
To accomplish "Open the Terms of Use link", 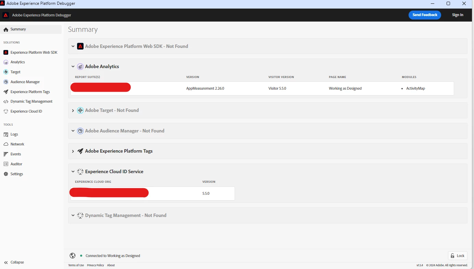I will coord(76,265).
